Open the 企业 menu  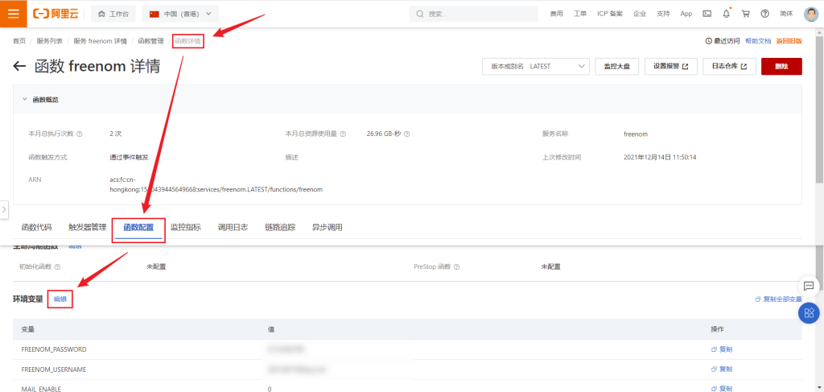640,14
